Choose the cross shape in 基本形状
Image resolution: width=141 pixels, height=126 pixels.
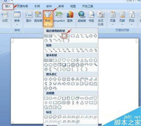click(x=46, y=65)
